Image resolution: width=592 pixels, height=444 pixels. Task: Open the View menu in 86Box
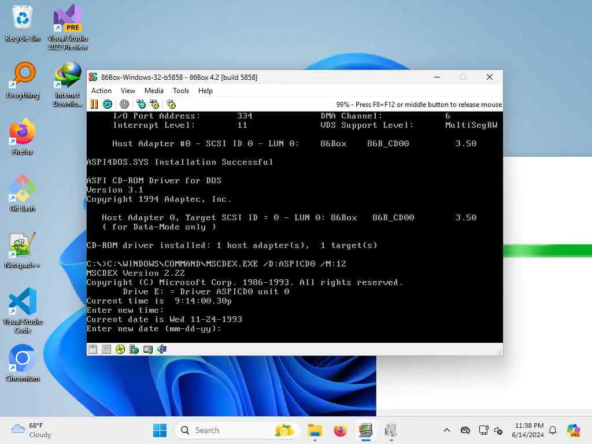point(128,91)
